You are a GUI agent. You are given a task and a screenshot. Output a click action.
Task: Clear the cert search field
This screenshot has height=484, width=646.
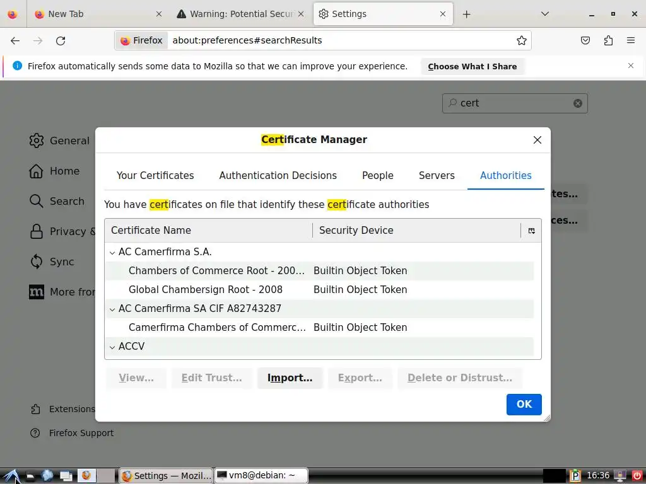coord(578,103)
